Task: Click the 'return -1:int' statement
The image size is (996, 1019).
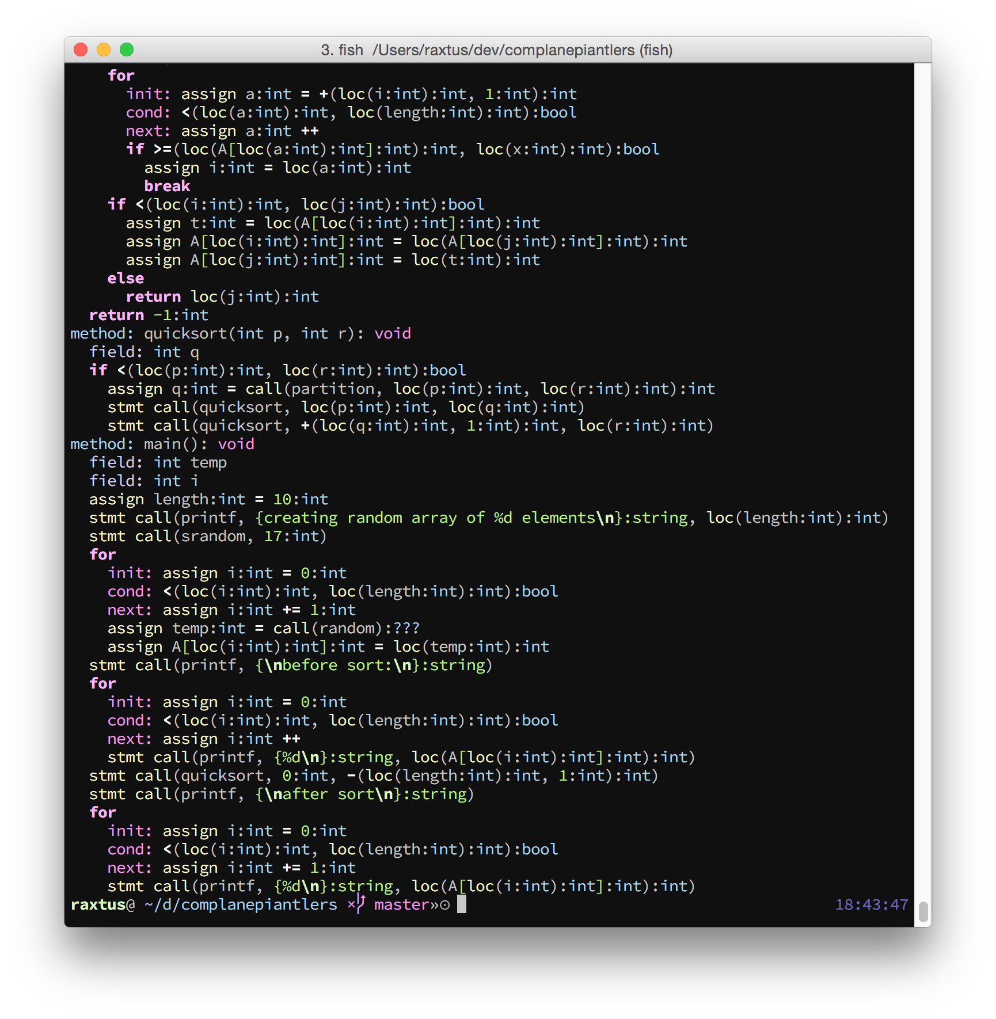Action: [149, 315]
